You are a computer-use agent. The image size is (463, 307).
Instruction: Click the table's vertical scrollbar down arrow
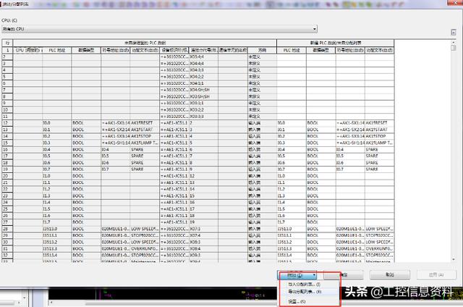coord(454,259)
